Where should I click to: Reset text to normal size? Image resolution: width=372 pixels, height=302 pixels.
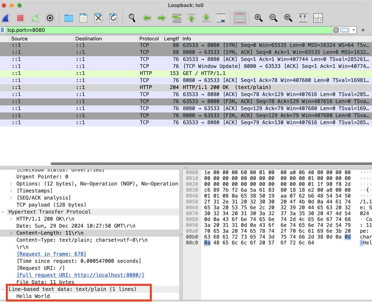[288, 18]
